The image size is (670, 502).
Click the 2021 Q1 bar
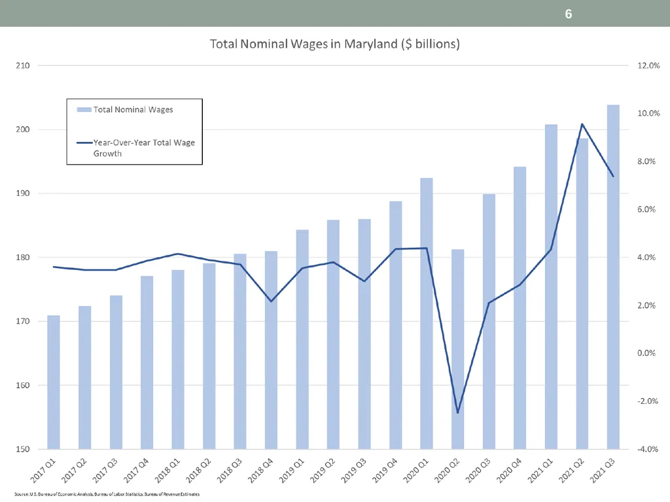click(551, 286)
